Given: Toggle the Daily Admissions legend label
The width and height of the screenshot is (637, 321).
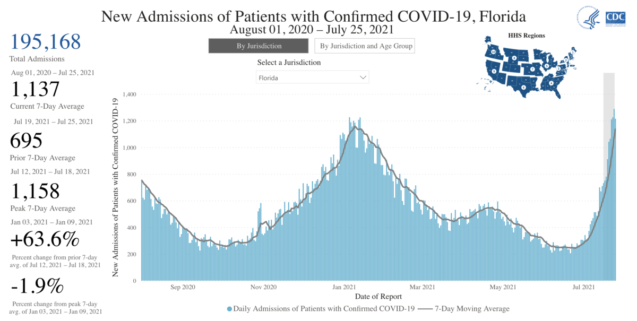Looking at the screenshot, I should [x=324, y=309].
